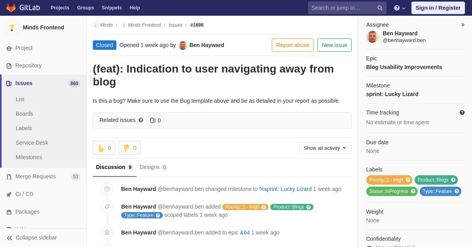Click help icon on sidebar Status::InProgress label

tap(413, 191)
